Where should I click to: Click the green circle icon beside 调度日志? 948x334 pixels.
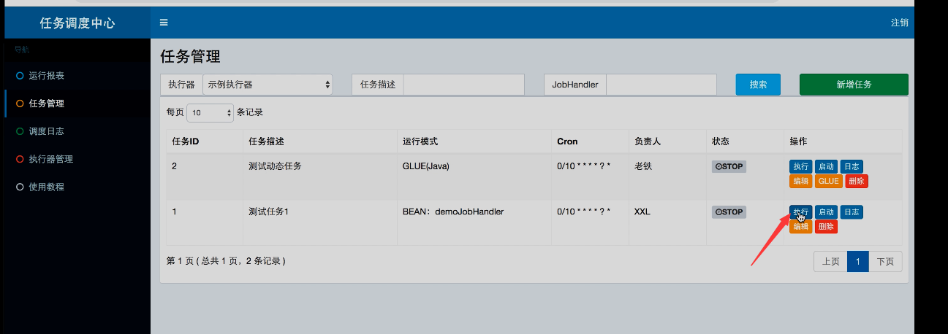20,131
